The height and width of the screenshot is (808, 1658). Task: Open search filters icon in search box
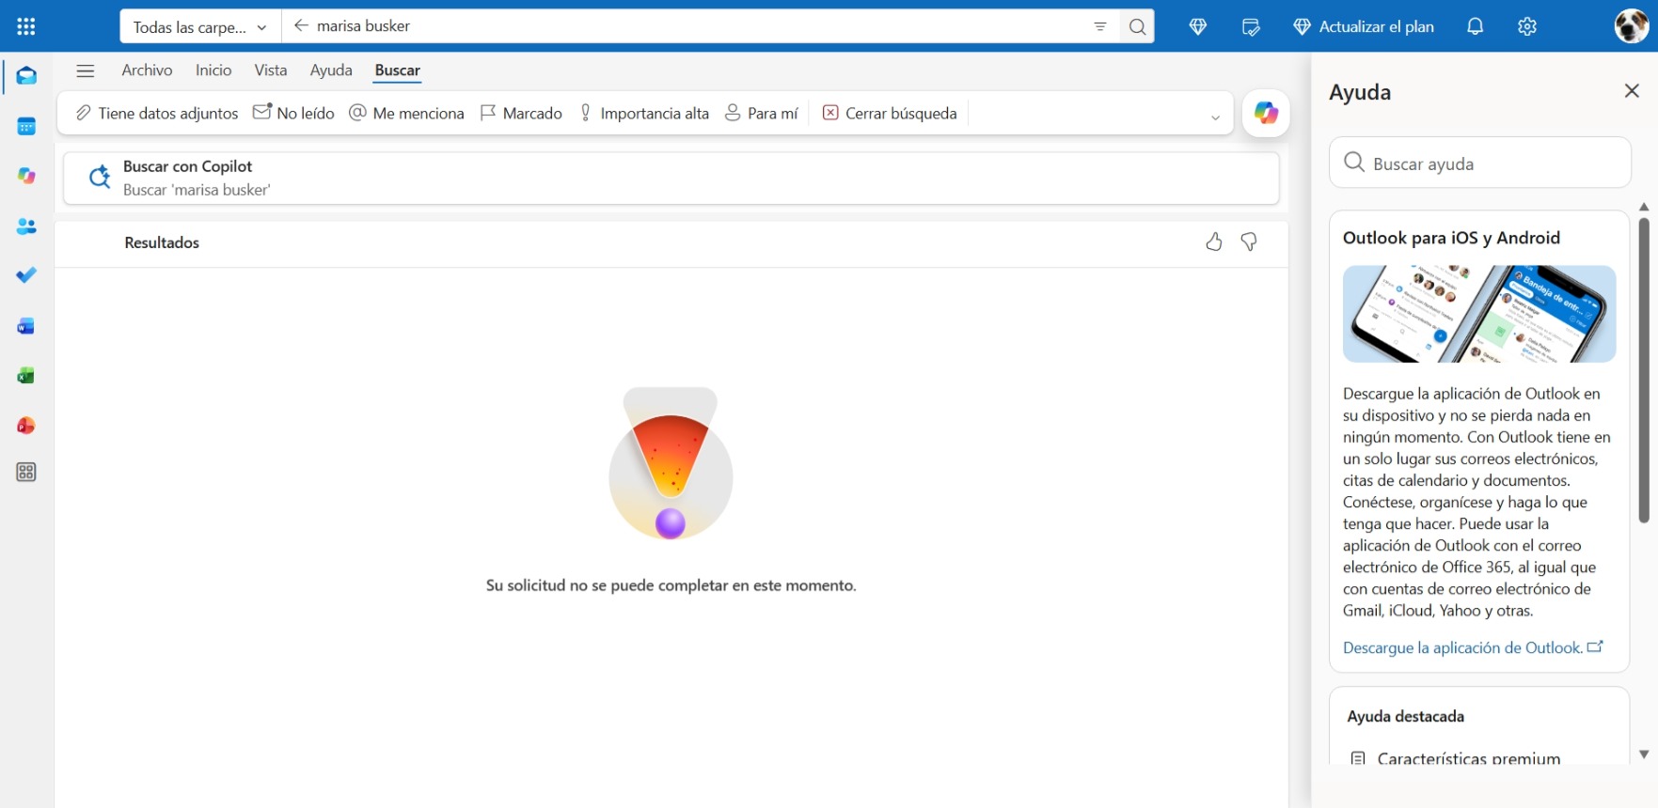tap(1100, 26)
